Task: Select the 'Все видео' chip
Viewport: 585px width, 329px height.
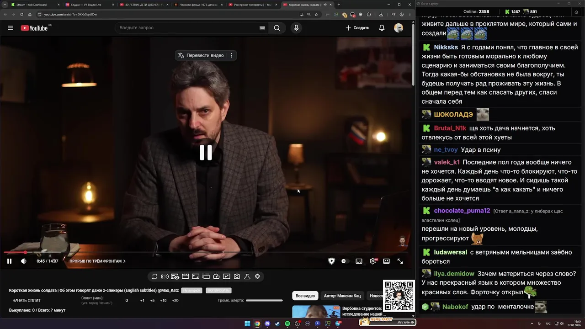Action: [x=305, y=296]
